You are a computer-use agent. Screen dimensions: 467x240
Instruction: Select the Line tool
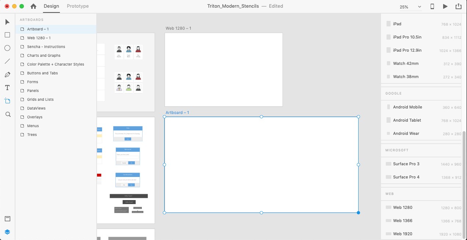tap(7, 61)
